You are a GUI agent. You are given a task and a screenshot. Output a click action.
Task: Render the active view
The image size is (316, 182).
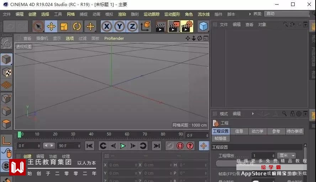(161, 26)
